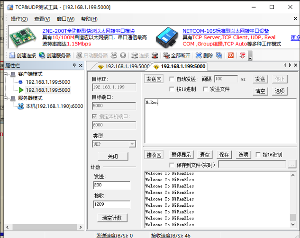Switch to the first inactive 192.168.1.199:5000 tab
300x238 pixels.
click(x=123, y=66)
